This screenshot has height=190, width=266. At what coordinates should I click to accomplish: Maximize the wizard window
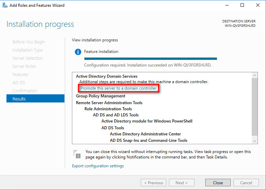click(x=242, y=5)
